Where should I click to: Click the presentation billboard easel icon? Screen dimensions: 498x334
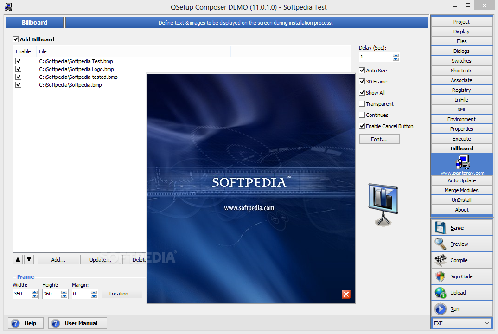click(x=383, y=205)
